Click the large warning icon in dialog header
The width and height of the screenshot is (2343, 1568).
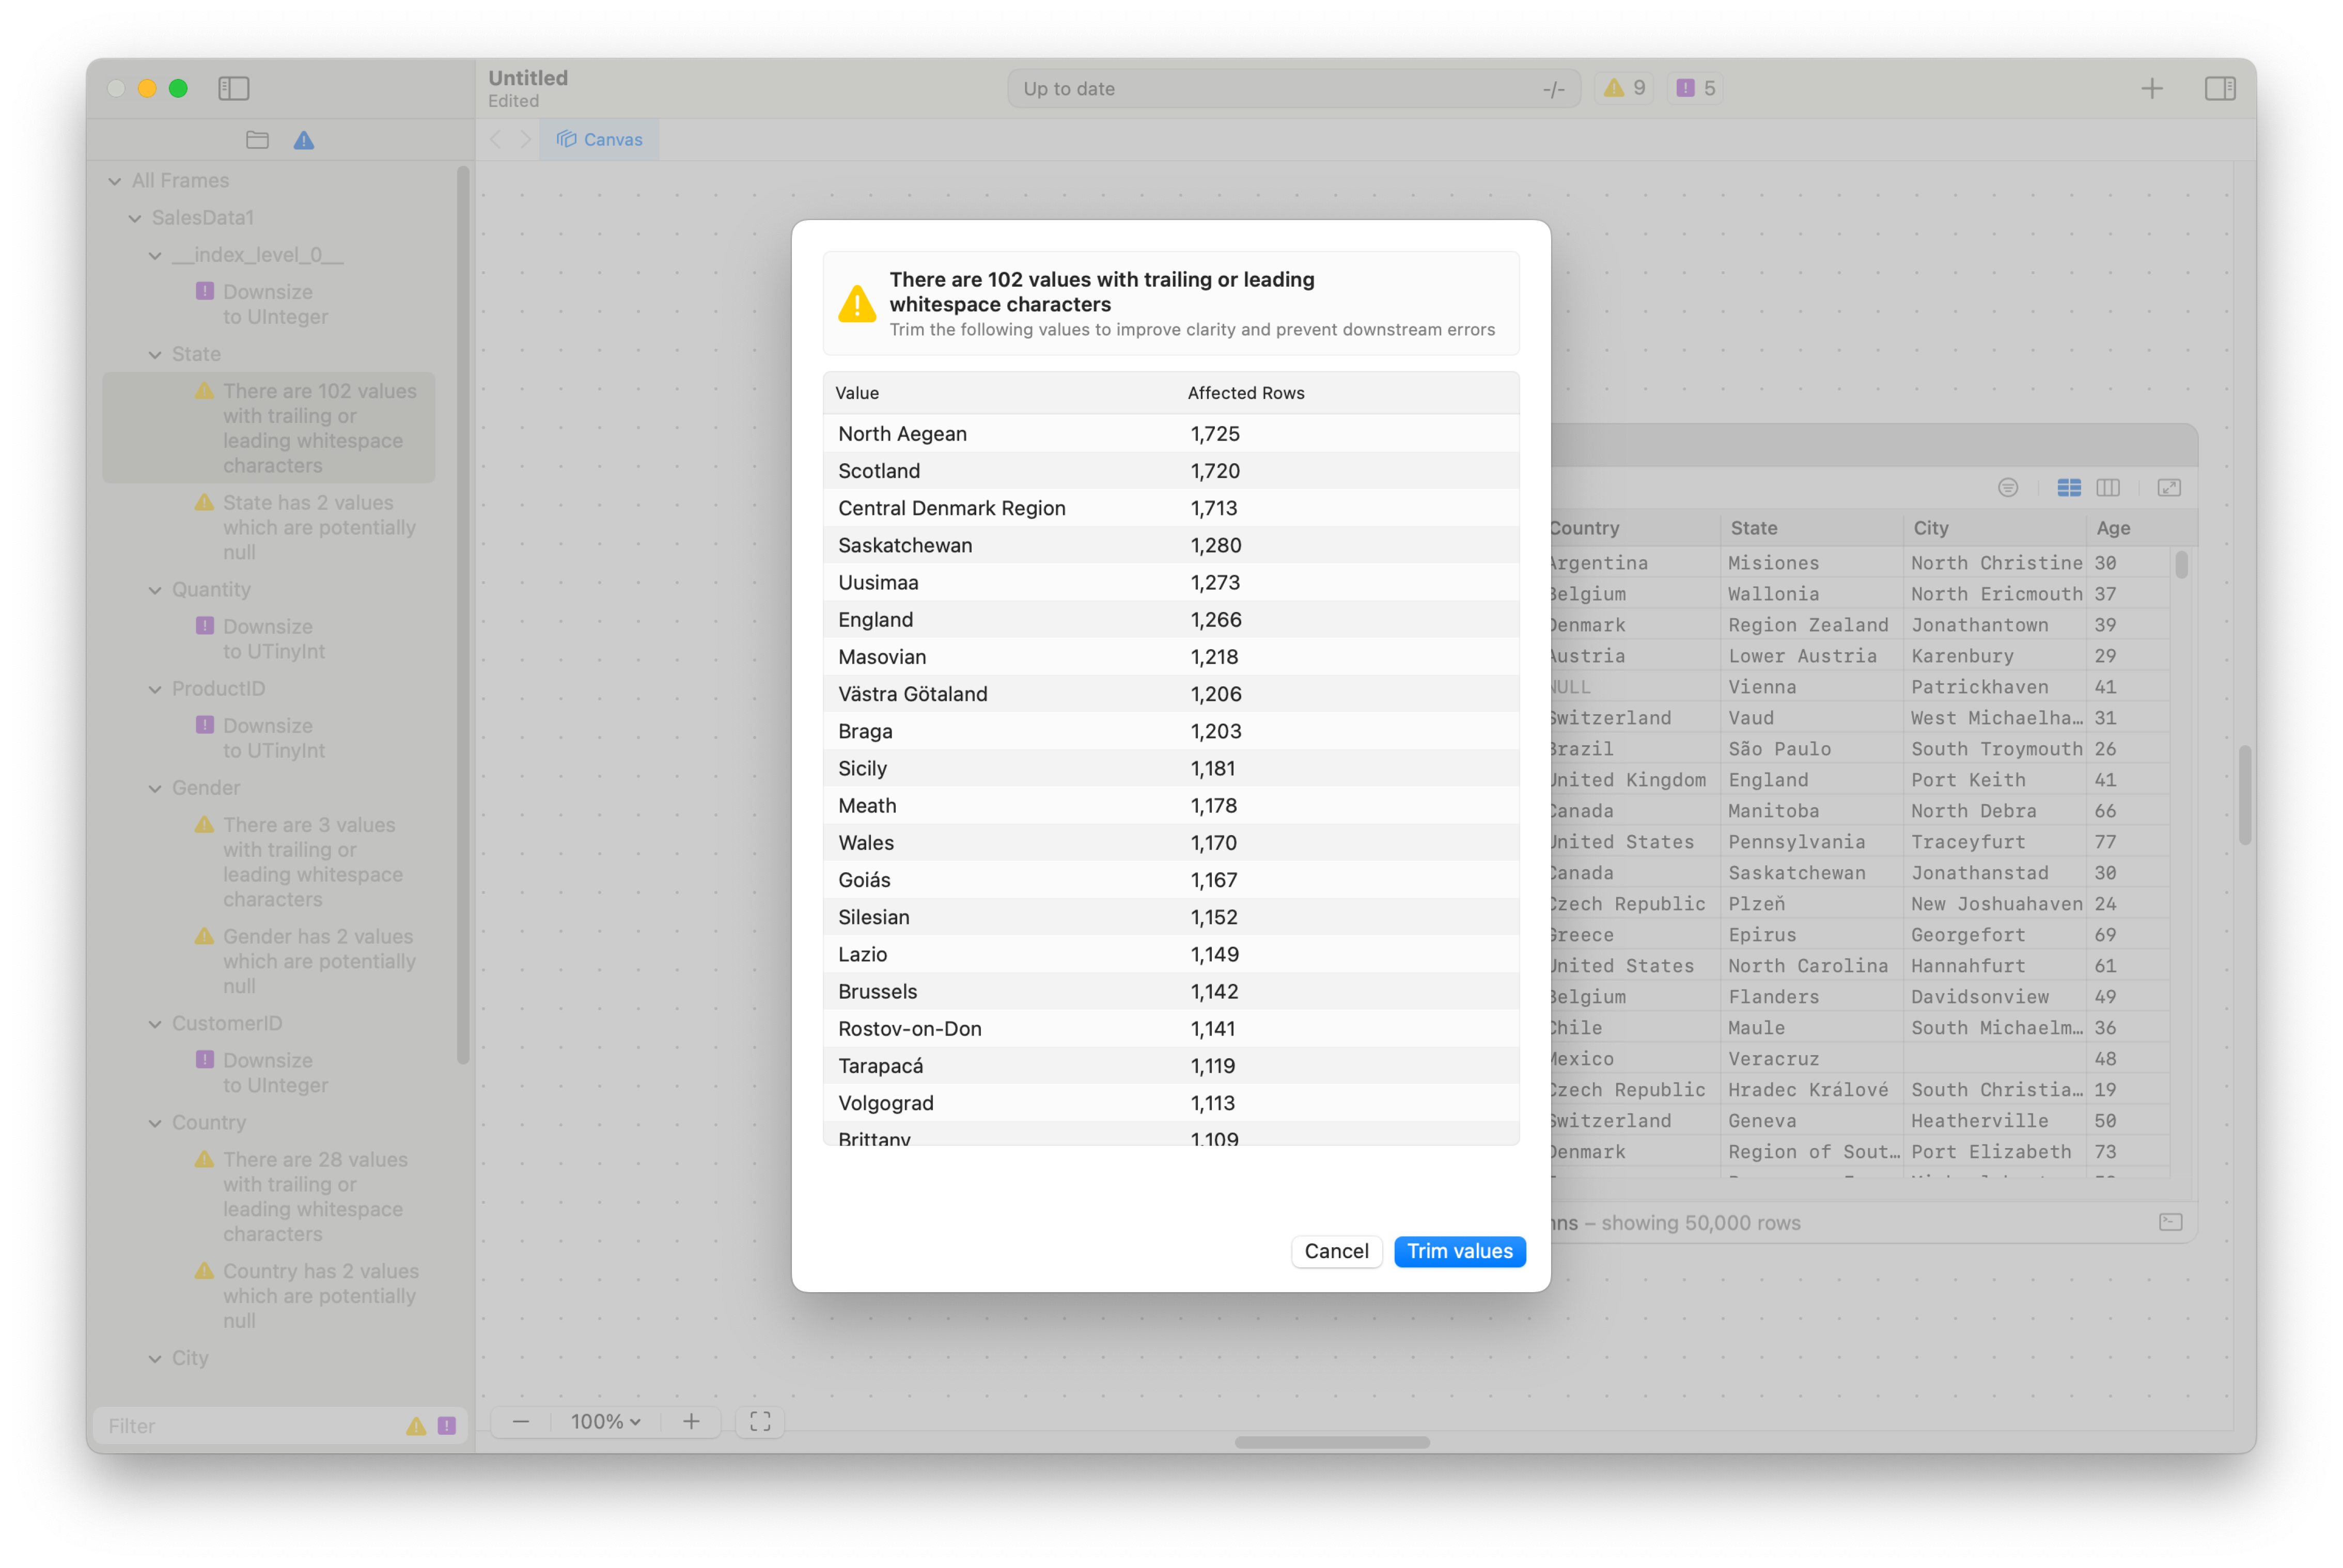[857, 304]
